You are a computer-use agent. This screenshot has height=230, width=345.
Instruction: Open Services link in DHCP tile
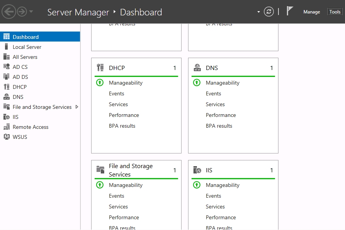[x=118, y=104]
